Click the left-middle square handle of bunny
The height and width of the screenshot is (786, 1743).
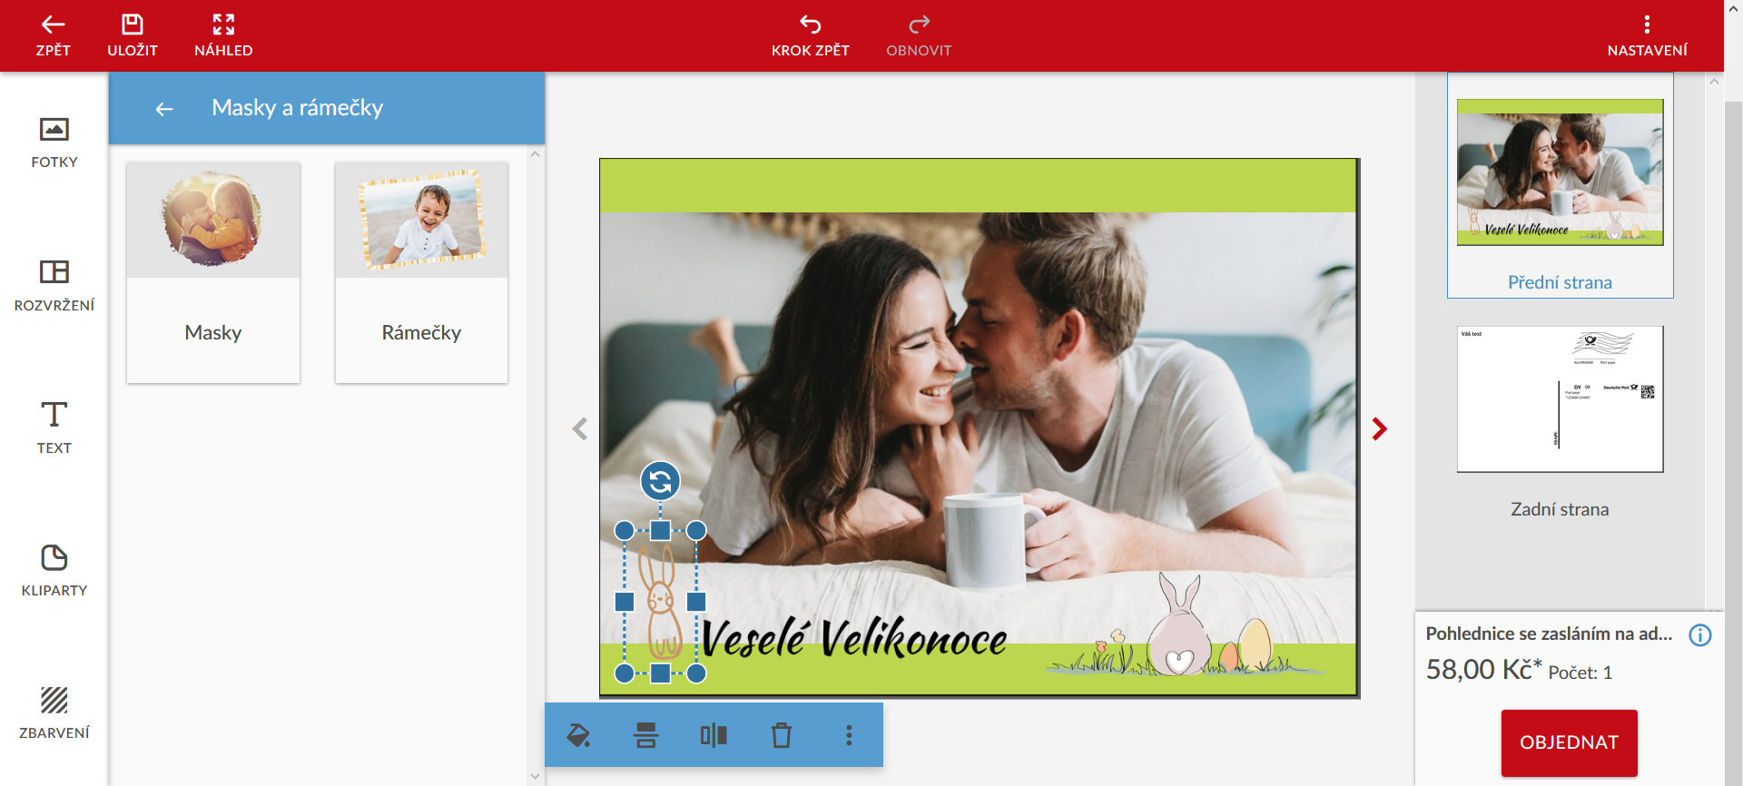(x=625, y=602)
